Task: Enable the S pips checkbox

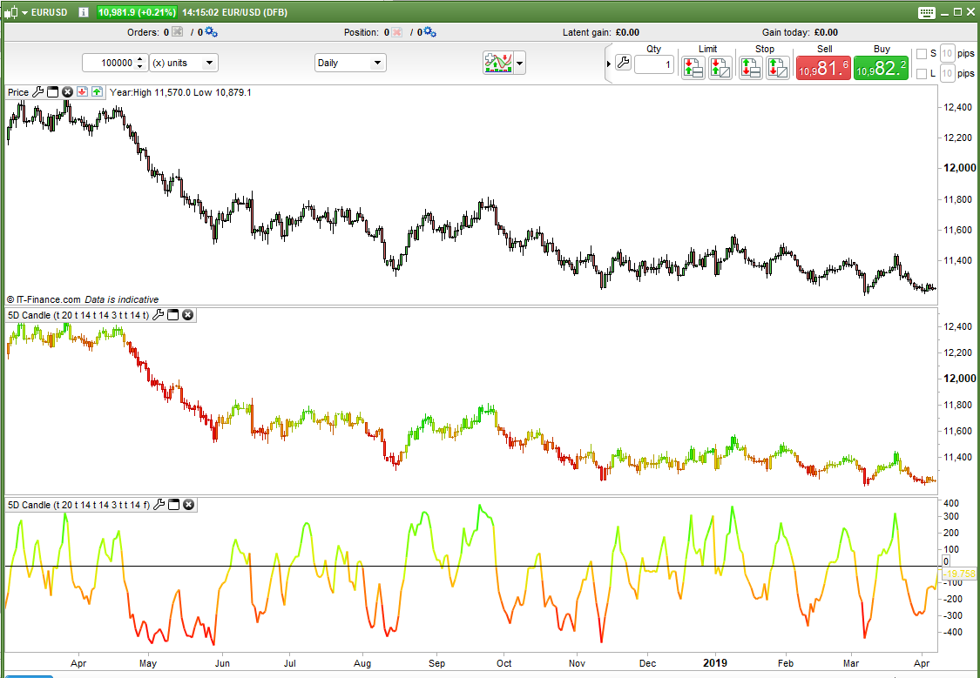Action: (x=922, y=54)
